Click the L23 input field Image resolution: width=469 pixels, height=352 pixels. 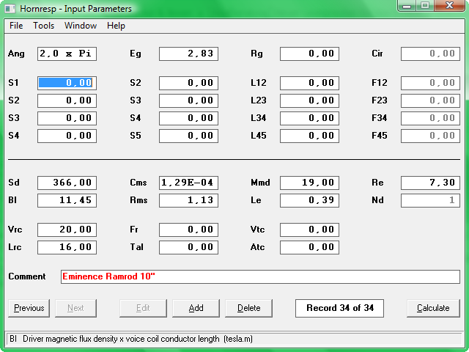pyautogui.click(x=309, y=100)
